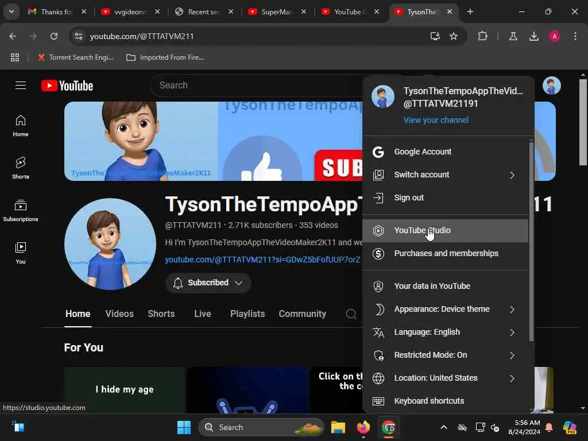This screenshot has height=441, width=588.
Task: Bookmark this page with the star
Action: coord(454,36)
